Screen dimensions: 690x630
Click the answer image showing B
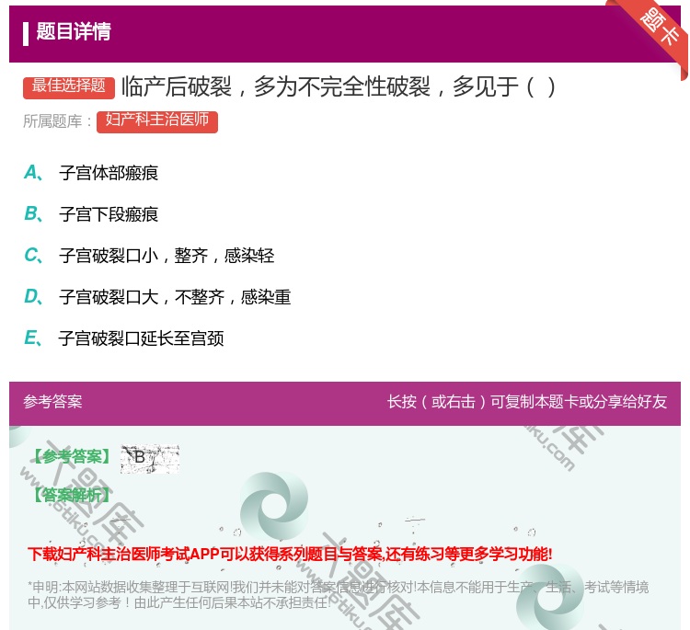click(x=150, y=459)
